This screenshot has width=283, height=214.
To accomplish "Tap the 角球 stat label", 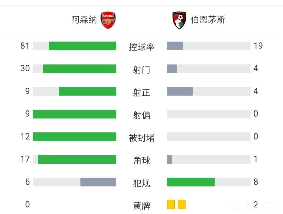I will pyautogui.click(x=141, y=160).
